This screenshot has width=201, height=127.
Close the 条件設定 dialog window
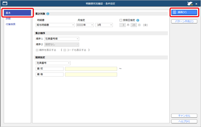[x=196, y=4]
